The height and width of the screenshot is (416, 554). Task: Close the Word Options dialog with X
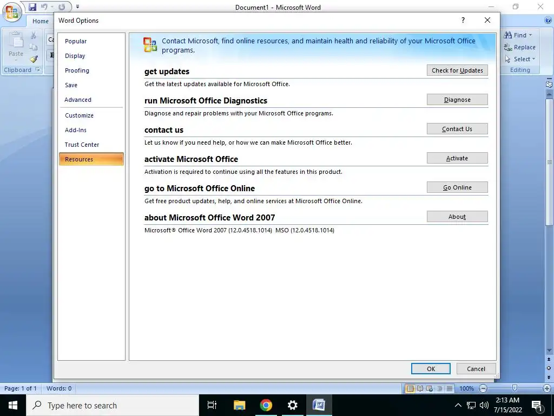click(487, 20)
